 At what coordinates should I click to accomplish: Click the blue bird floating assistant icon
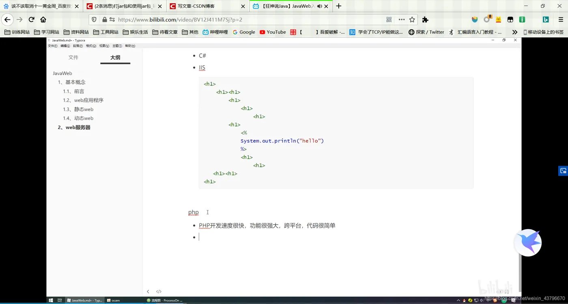tap(528, 242)
